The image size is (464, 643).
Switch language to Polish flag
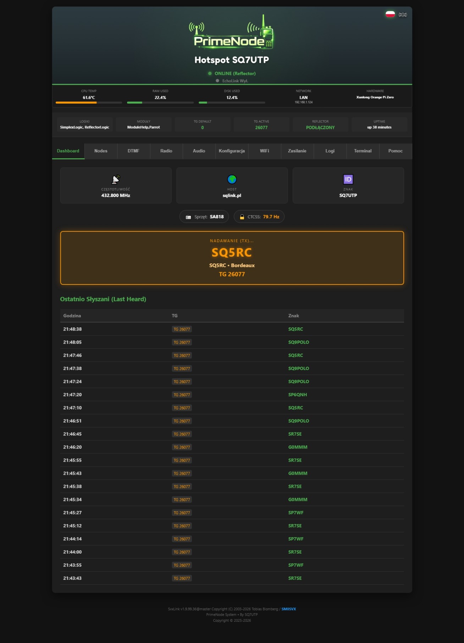(390, 14)
